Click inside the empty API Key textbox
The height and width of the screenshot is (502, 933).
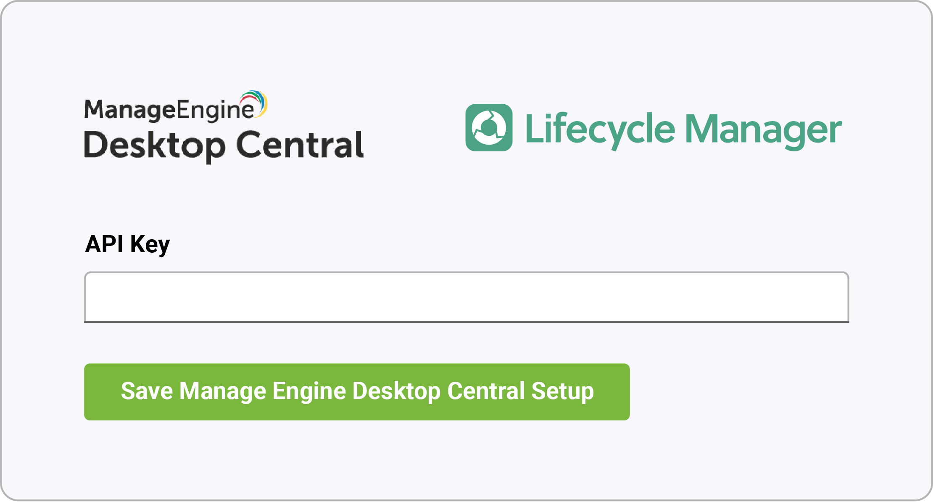coord(466,297)
